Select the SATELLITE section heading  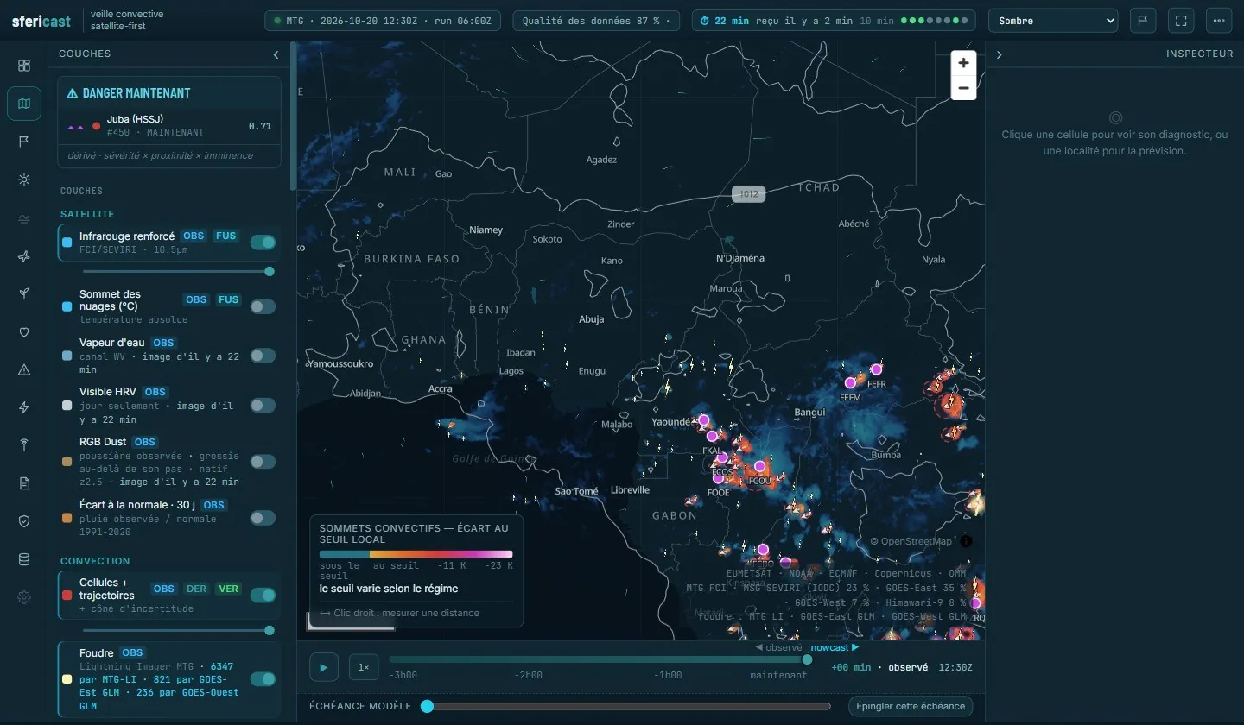(x=87, y=214)
